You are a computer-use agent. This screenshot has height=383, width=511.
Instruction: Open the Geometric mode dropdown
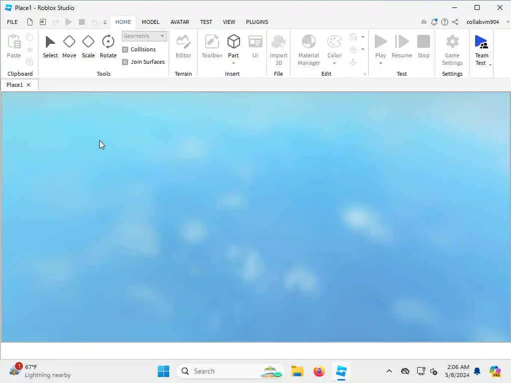144,36
